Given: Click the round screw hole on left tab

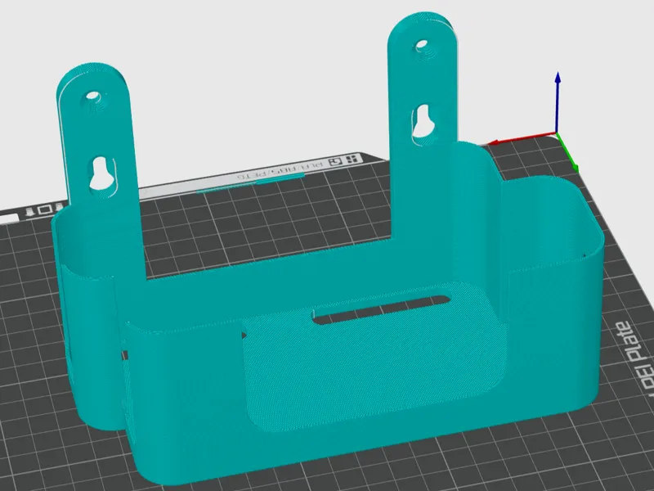Looking at the screenshot, I should pyautogui.click(x=93, y=97).
